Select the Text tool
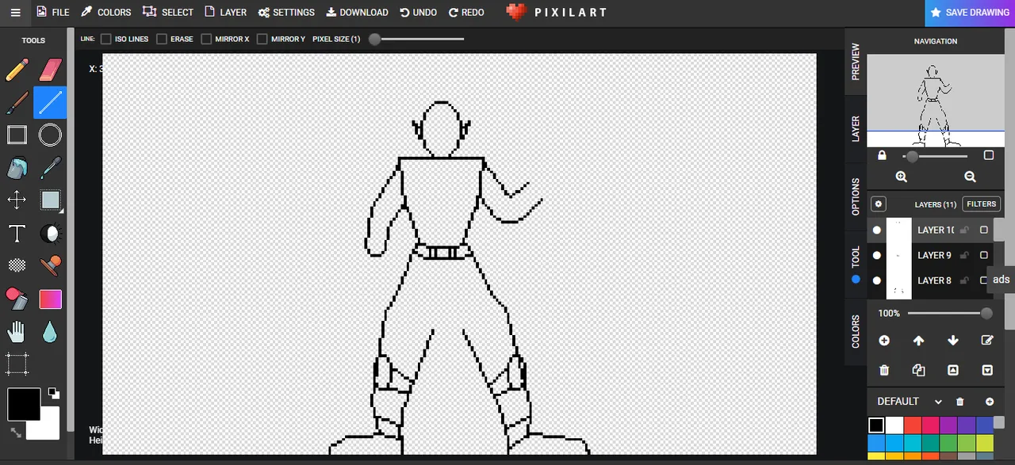Viewport: 1015px width, 465px height. pyautogui.click(x=17, y=234)
